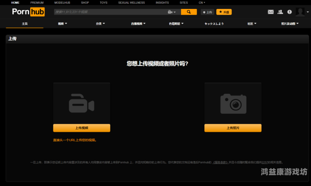Viewport: 311px width, 186px height.
Task: Click the large video camera icon
Action: click(x=81, y=103)
